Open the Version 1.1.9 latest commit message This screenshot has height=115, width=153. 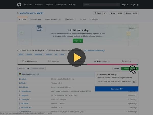(34, 74)
